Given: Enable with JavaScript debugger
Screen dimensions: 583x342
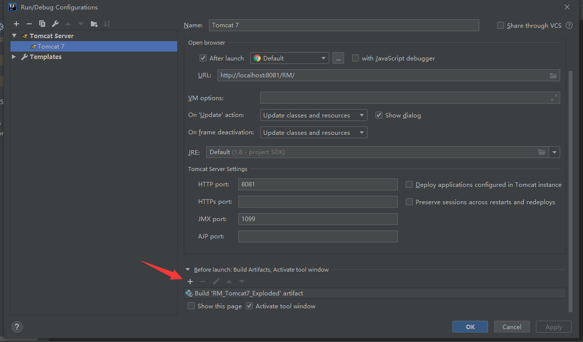Looking at the screenshot, I should click(x=356, y=58).
